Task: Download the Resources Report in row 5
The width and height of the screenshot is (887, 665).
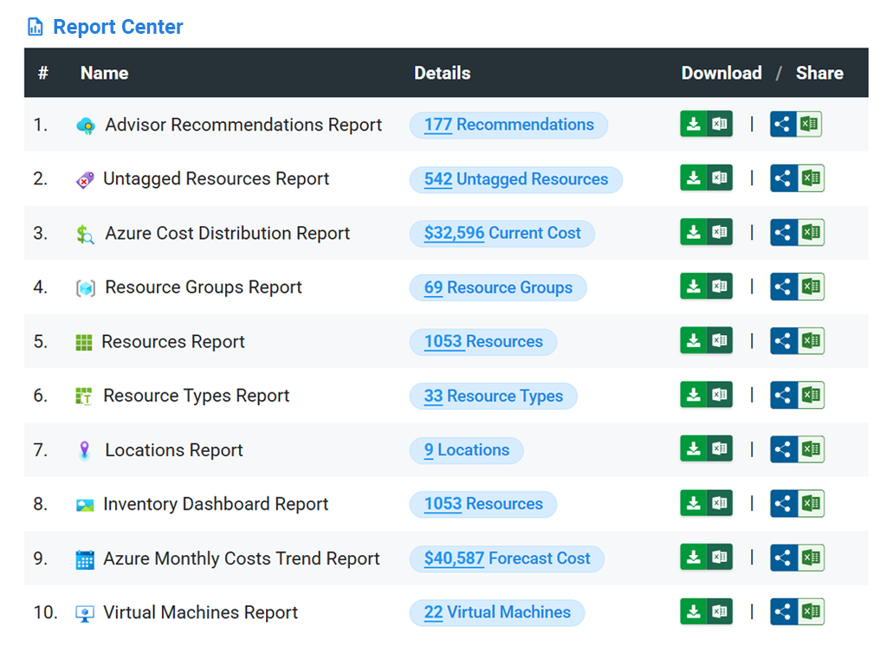Action: click(x=706, y=340)
